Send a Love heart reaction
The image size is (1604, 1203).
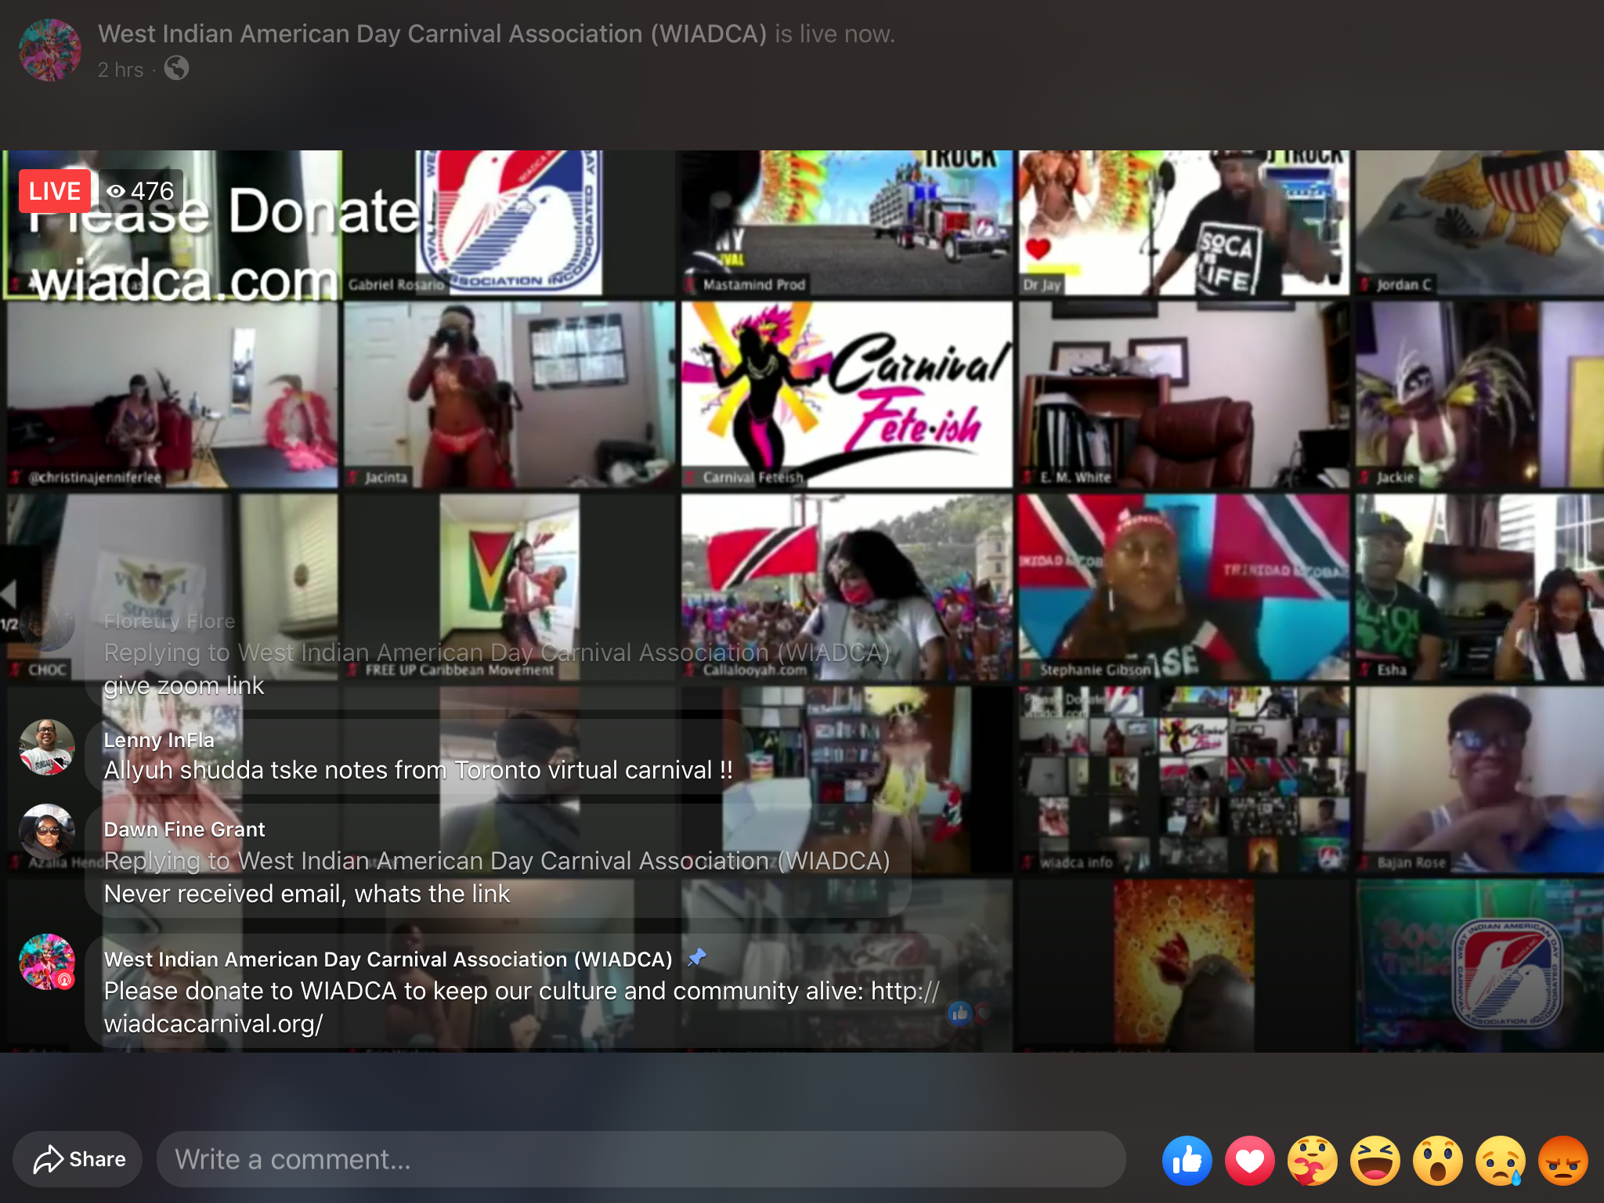1250,1160
